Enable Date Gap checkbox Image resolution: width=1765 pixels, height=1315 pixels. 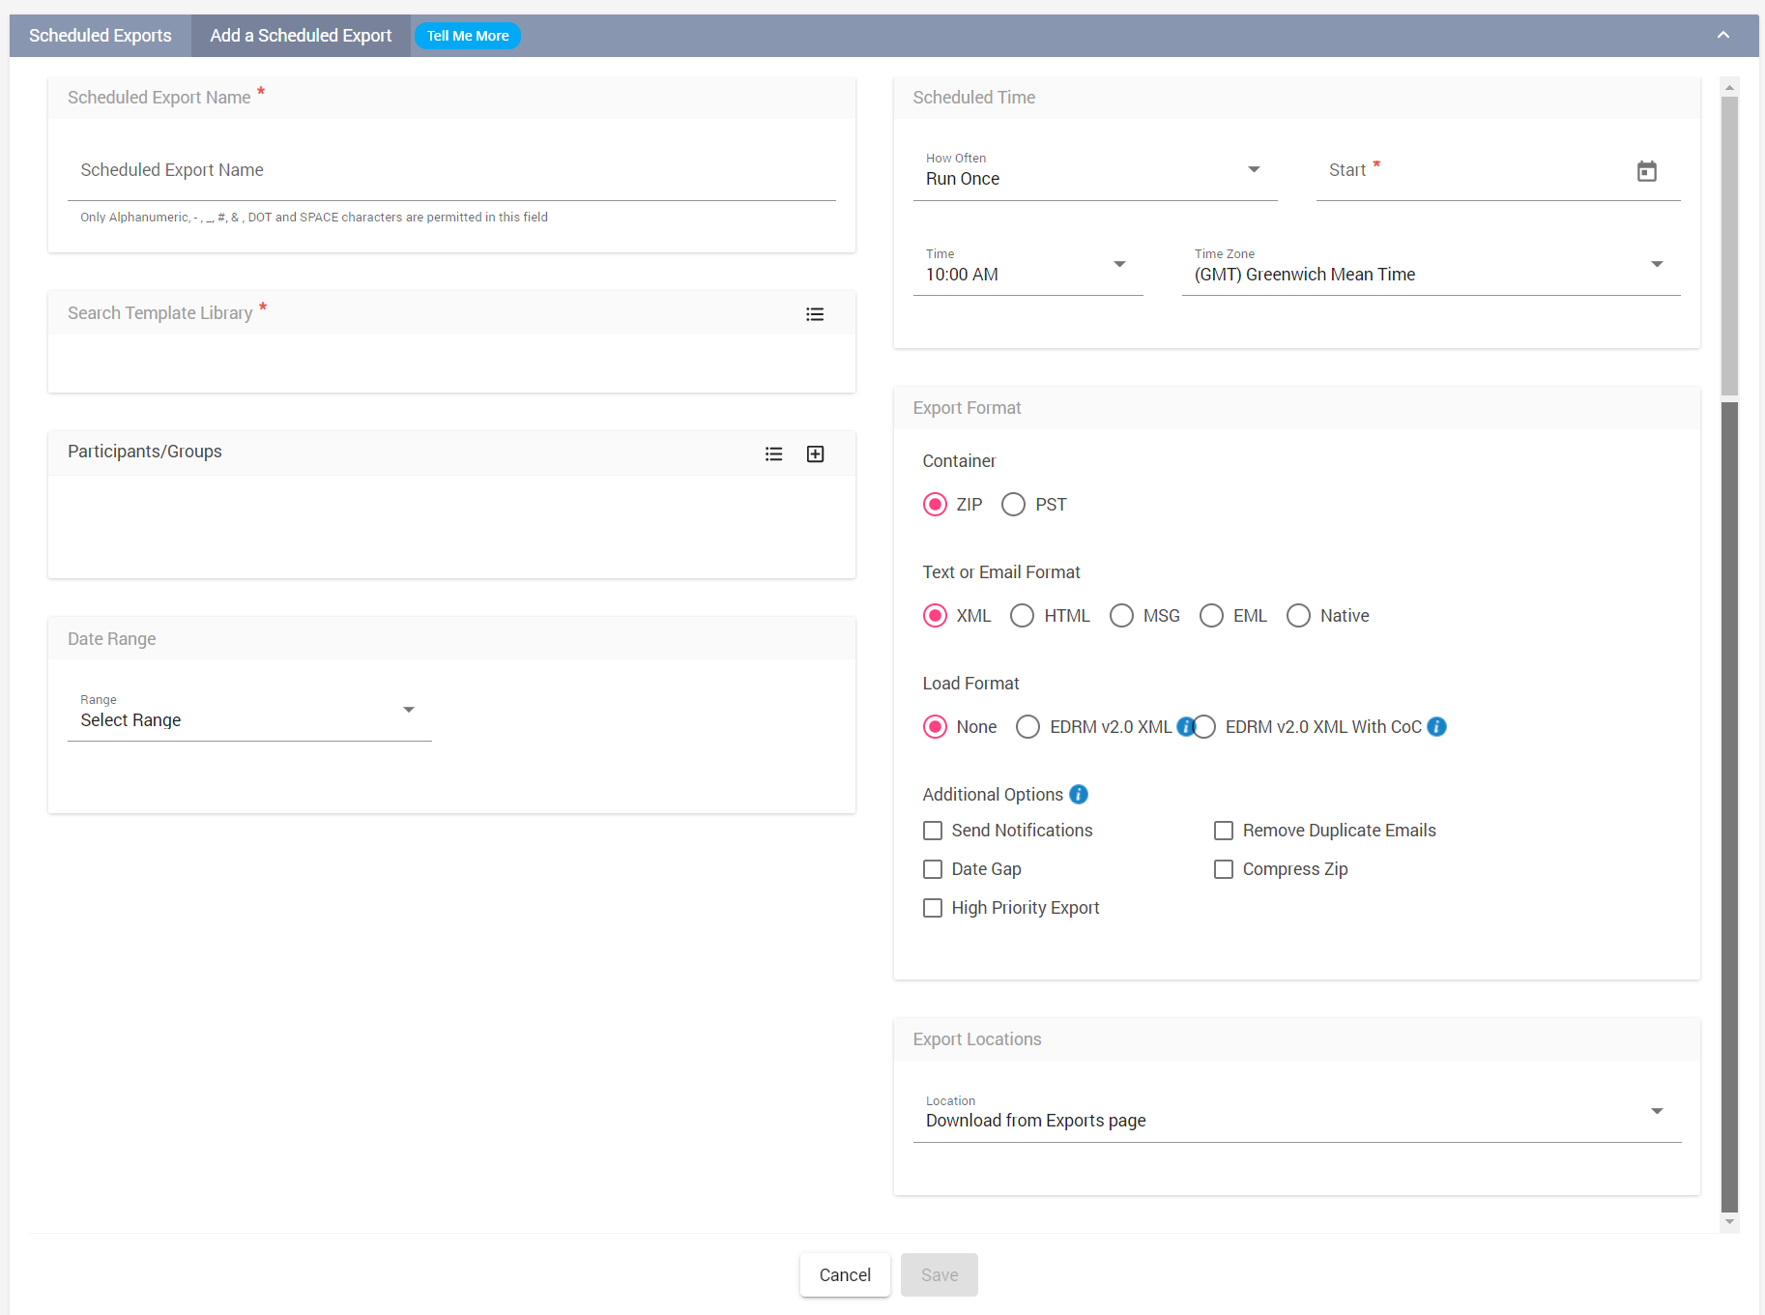click(933, 869)
